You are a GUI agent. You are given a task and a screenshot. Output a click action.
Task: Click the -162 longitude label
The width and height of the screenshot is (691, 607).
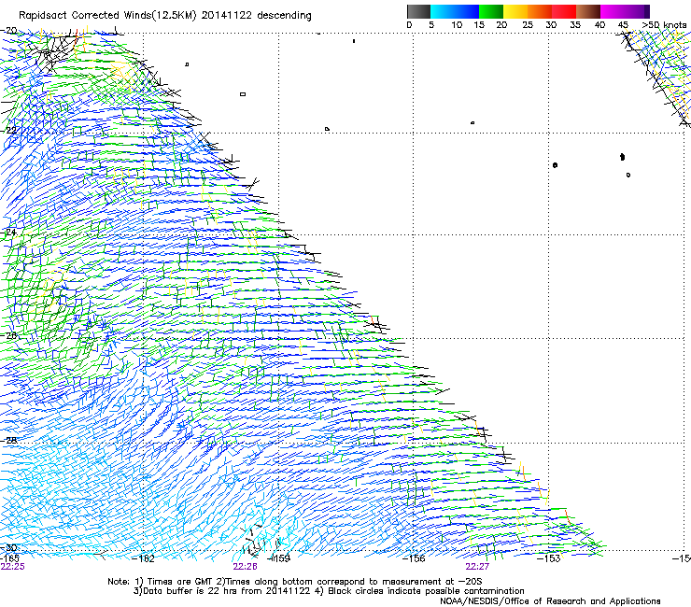click(144, 559)
